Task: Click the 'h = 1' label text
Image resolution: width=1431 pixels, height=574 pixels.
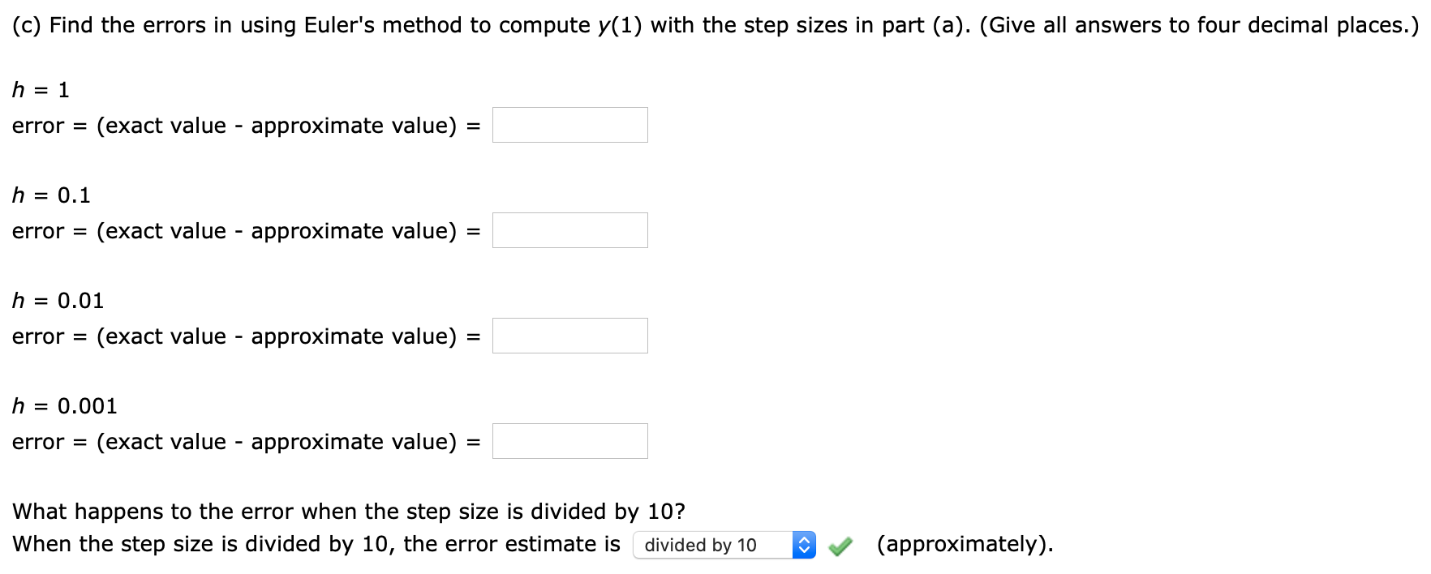Action: pos(39,89)
